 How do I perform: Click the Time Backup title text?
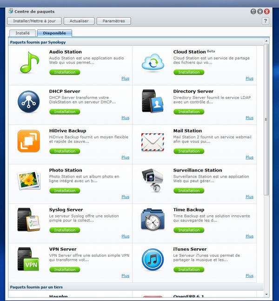(189, 210)
